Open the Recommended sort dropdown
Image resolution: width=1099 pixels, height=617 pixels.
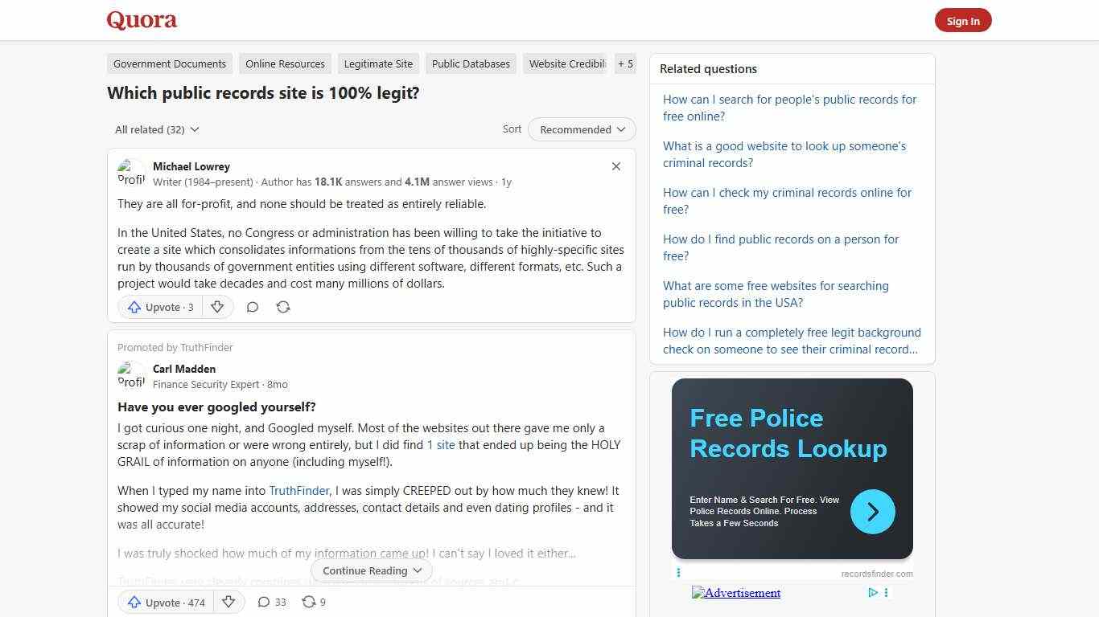581,129
